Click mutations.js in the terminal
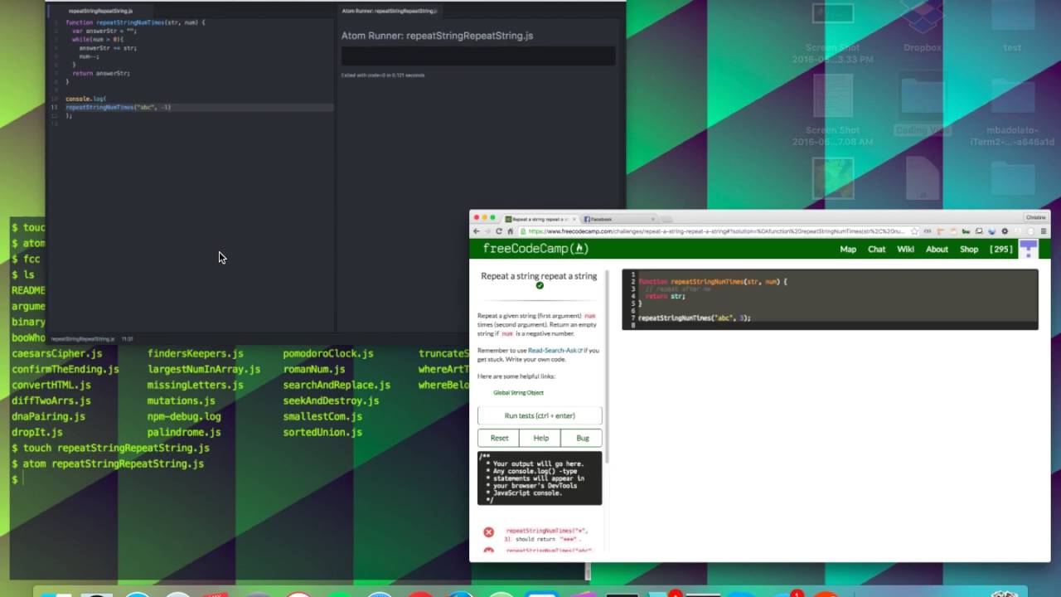 click(182, 400)
